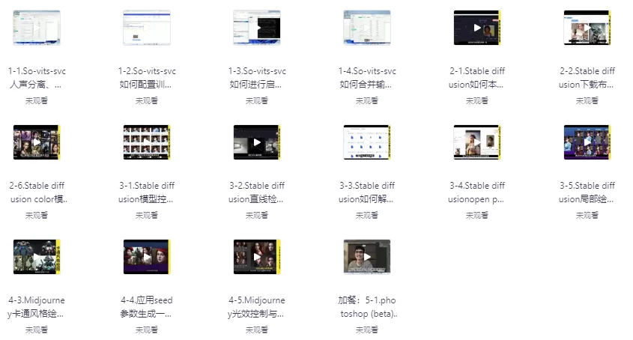Click 未观看 status under 3-3 Stable diffusion

coord(367,215)
